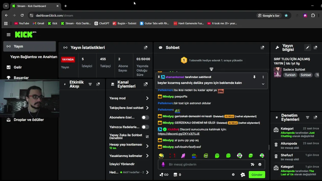Open Yavaş mod settings arrow

pos(147,98)
